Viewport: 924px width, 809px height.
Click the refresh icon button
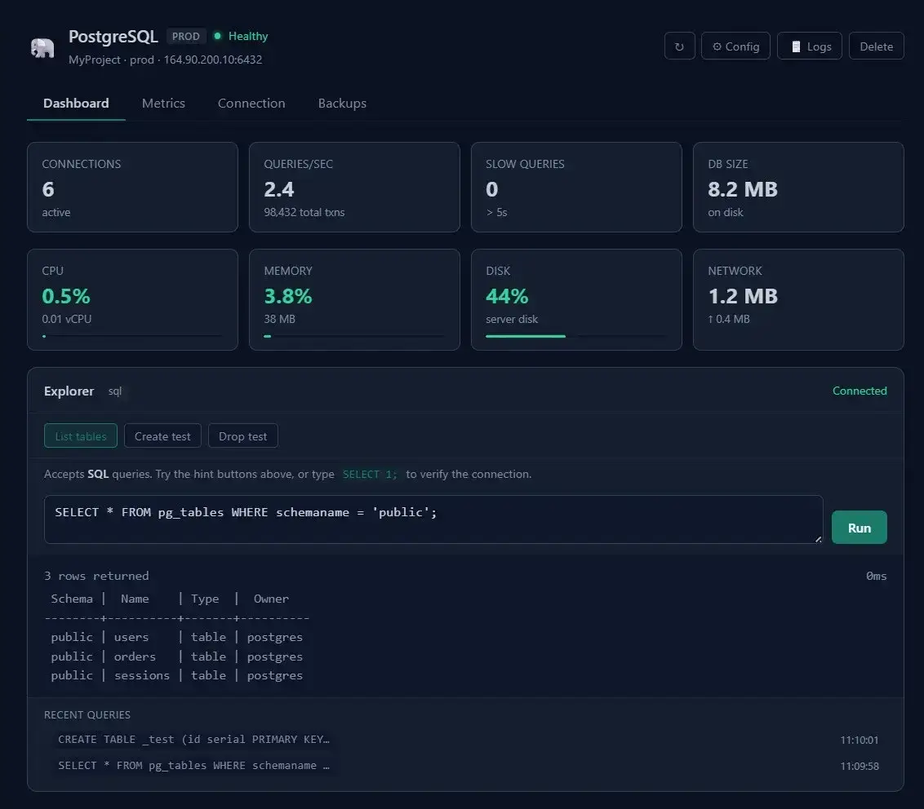(679, 46)
